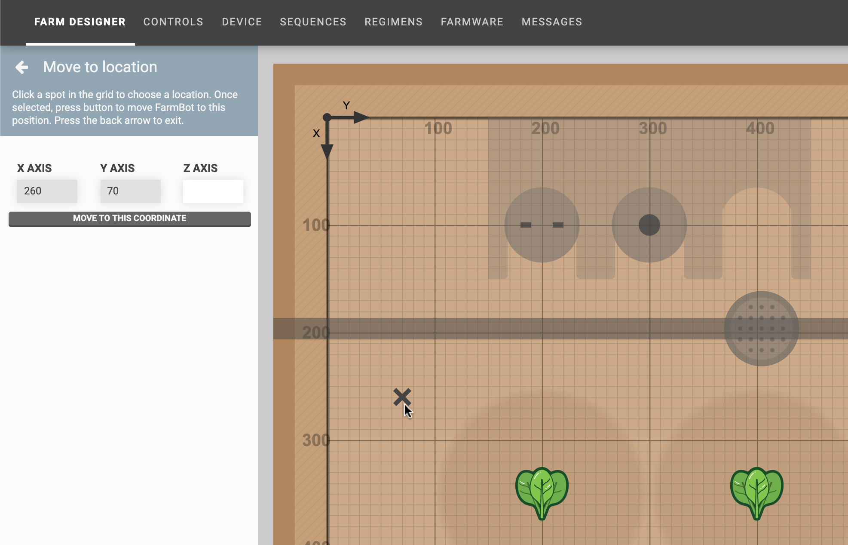
Task: Click the empty Z AXIS input field
Action: point(213,191)
